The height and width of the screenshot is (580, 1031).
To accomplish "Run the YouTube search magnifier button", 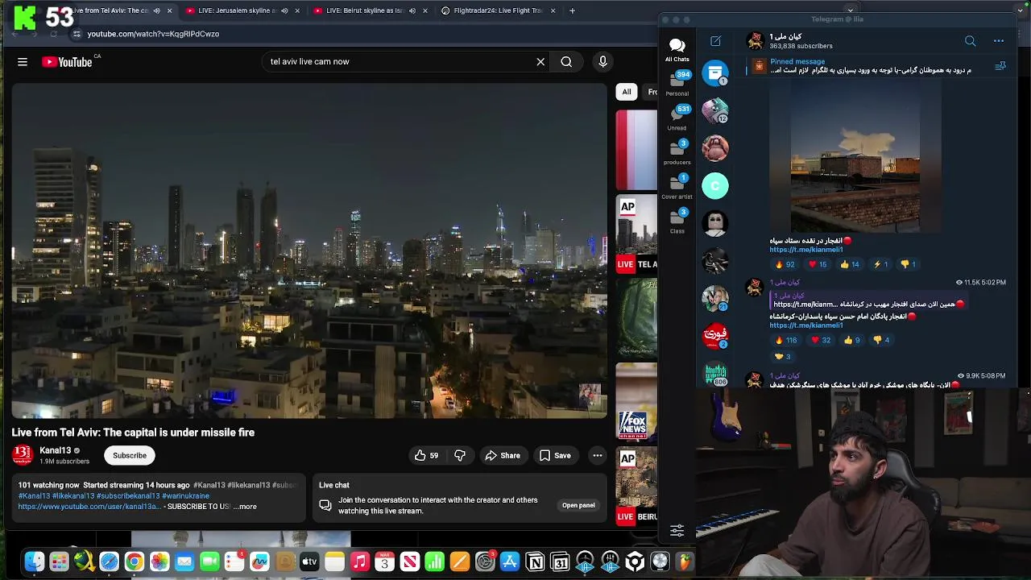I will (x=566, y=62).
